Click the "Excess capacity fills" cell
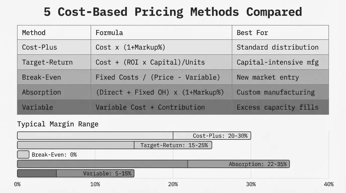The image size is (346, 193). [277, 107]
